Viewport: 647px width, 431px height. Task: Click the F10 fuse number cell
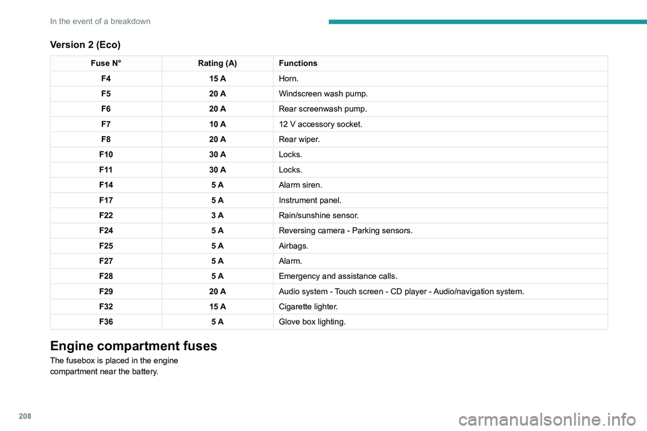pos(106,155)
